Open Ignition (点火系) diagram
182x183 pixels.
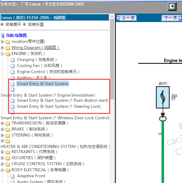click(34, 78)
